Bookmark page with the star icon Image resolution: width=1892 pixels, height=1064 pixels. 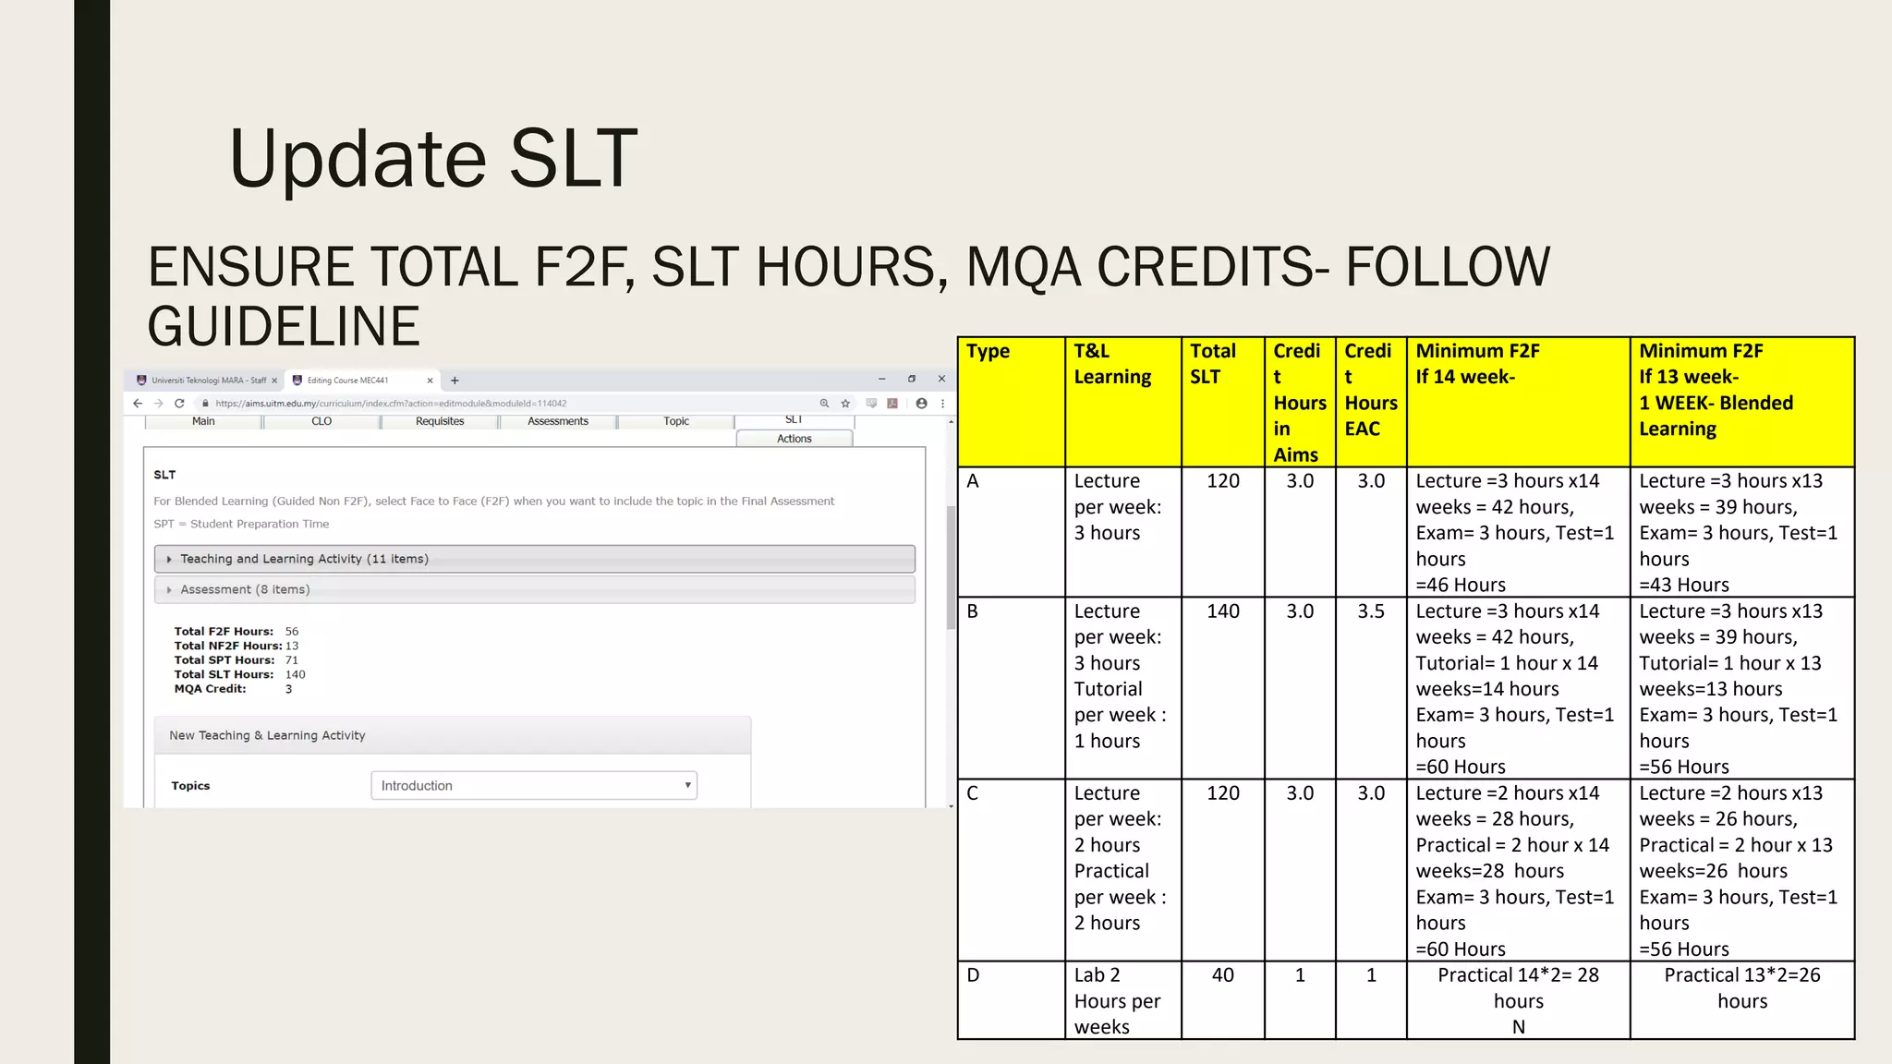(x=845, y=404)
